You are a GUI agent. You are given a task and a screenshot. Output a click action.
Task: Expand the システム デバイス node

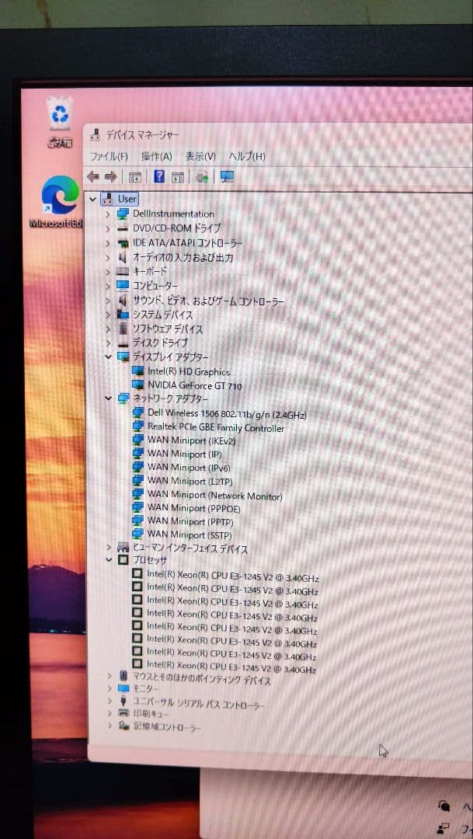pos(107,315)
